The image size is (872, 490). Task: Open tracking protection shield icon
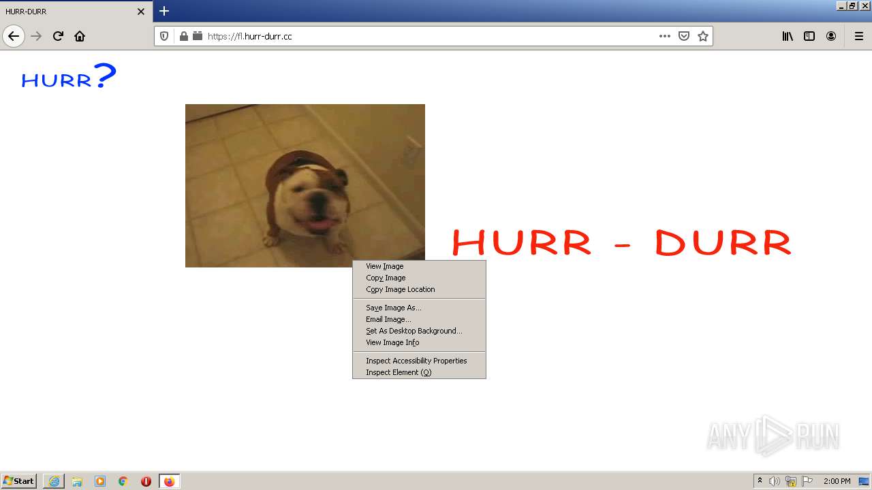[164, 36]
